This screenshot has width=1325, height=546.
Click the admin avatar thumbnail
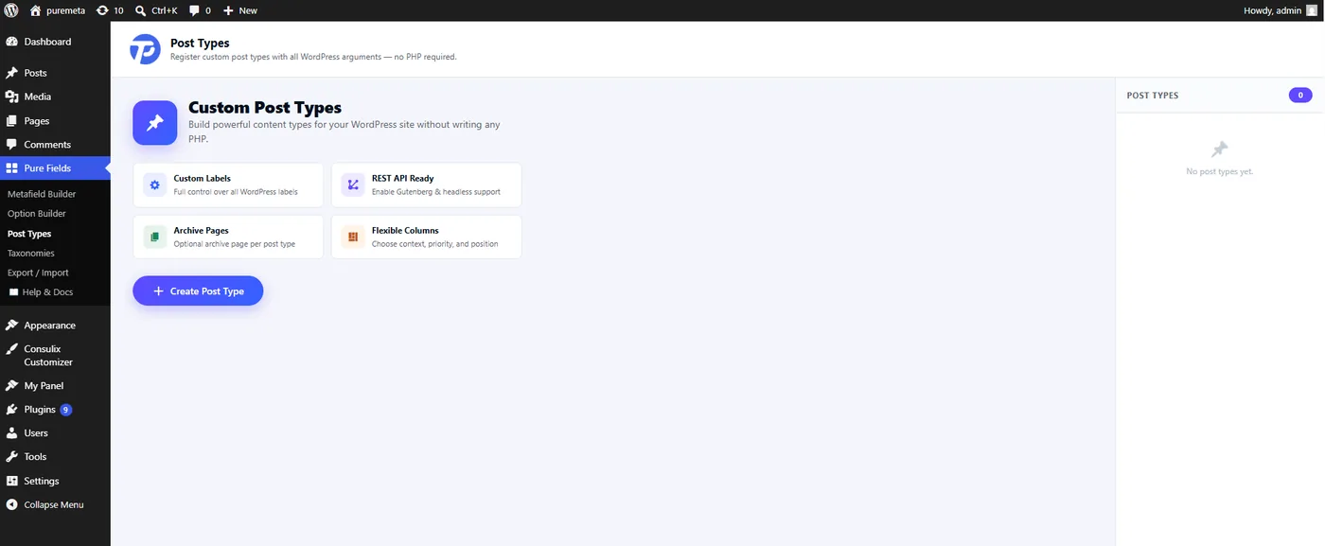tap(1312, 10)
